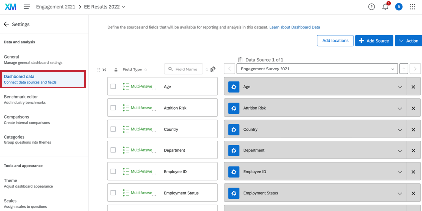This screenshot has height=211, width=422.
Task: Open the Benchmark editor settings section
Action: (x=25, y=99)
